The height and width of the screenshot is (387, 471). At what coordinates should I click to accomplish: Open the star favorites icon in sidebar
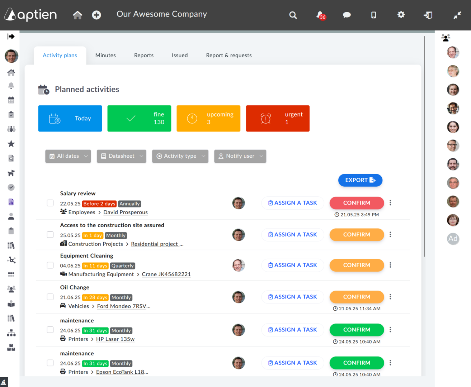click(11, 144)
